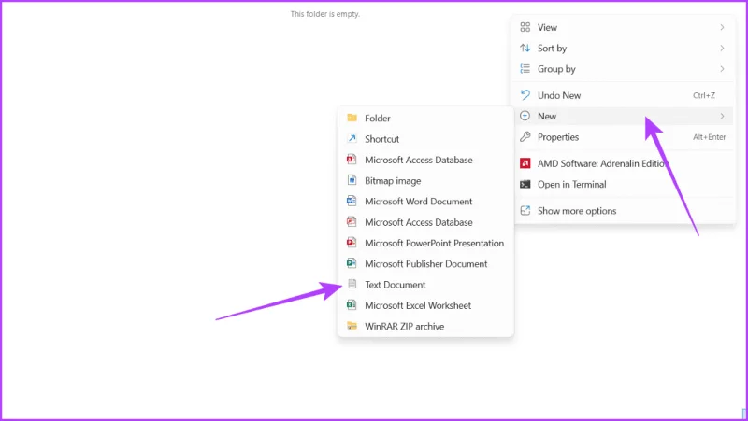Open the New submenu chevron
Viewport: 748px width, 421px height.
tap(722, 116)
